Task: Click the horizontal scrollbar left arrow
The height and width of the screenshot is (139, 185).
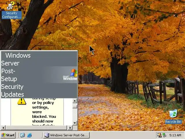Action: (3, 128)
